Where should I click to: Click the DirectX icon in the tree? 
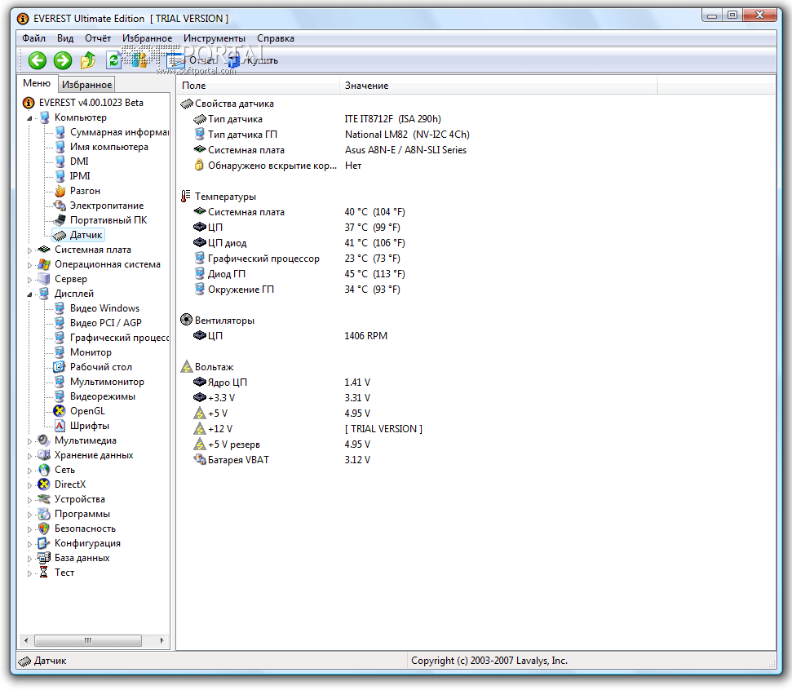pyautogui.click(x=44, y=484)
